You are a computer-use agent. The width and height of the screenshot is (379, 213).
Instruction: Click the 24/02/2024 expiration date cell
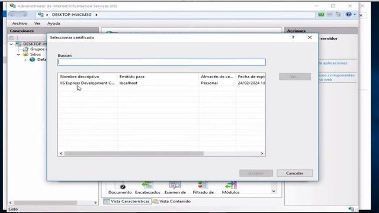coord(251,83)
